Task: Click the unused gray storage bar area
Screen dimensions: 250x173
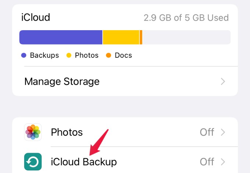Action: [186, 37]
